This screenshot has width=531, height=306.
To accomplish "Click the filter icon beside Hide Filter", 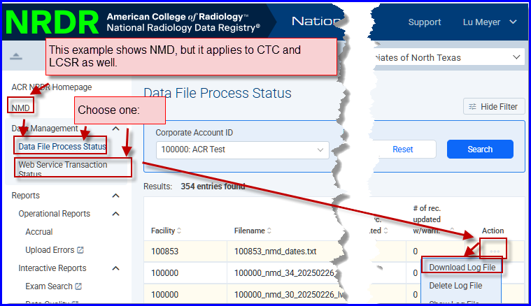I will (472, 107).
